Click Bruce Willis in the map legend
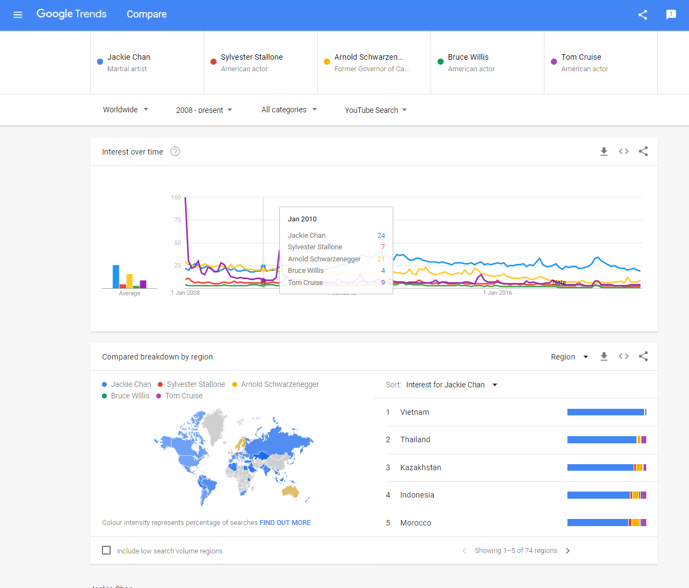This screenshot has width=689, height=588. (x=125, y=396)
